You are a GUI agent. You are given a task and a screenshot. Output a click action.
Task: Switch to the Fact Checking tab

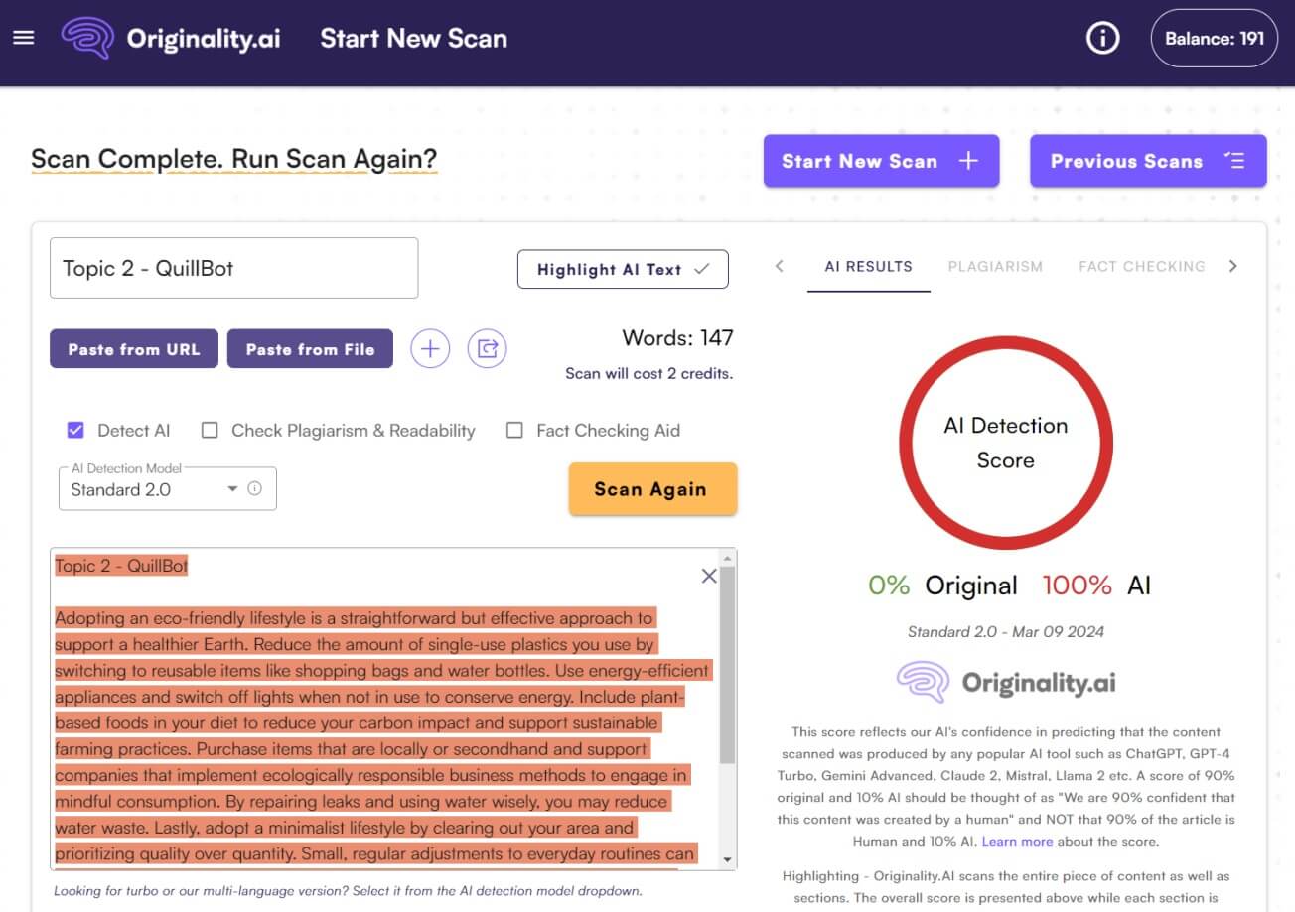(1141, 266)
